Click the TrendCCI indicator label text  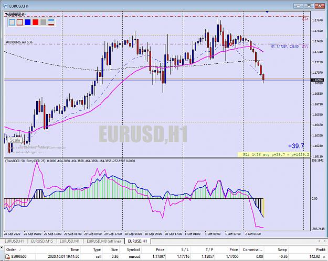coord(70,161)
